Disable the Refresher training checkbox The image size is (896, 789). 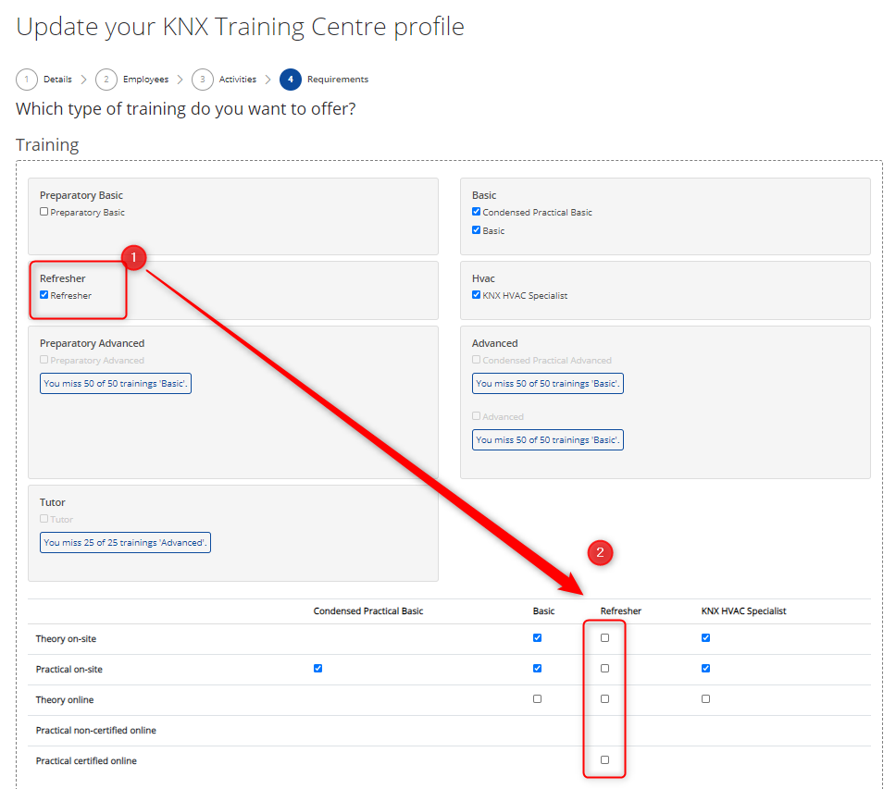pos(43,295)
